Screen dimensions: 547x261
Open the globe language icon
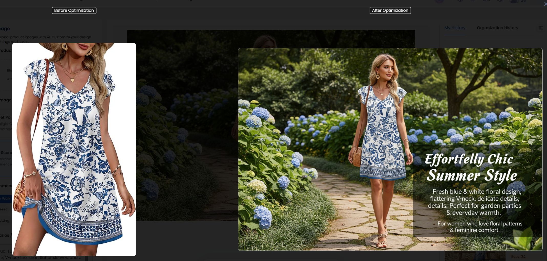point(460,1)
